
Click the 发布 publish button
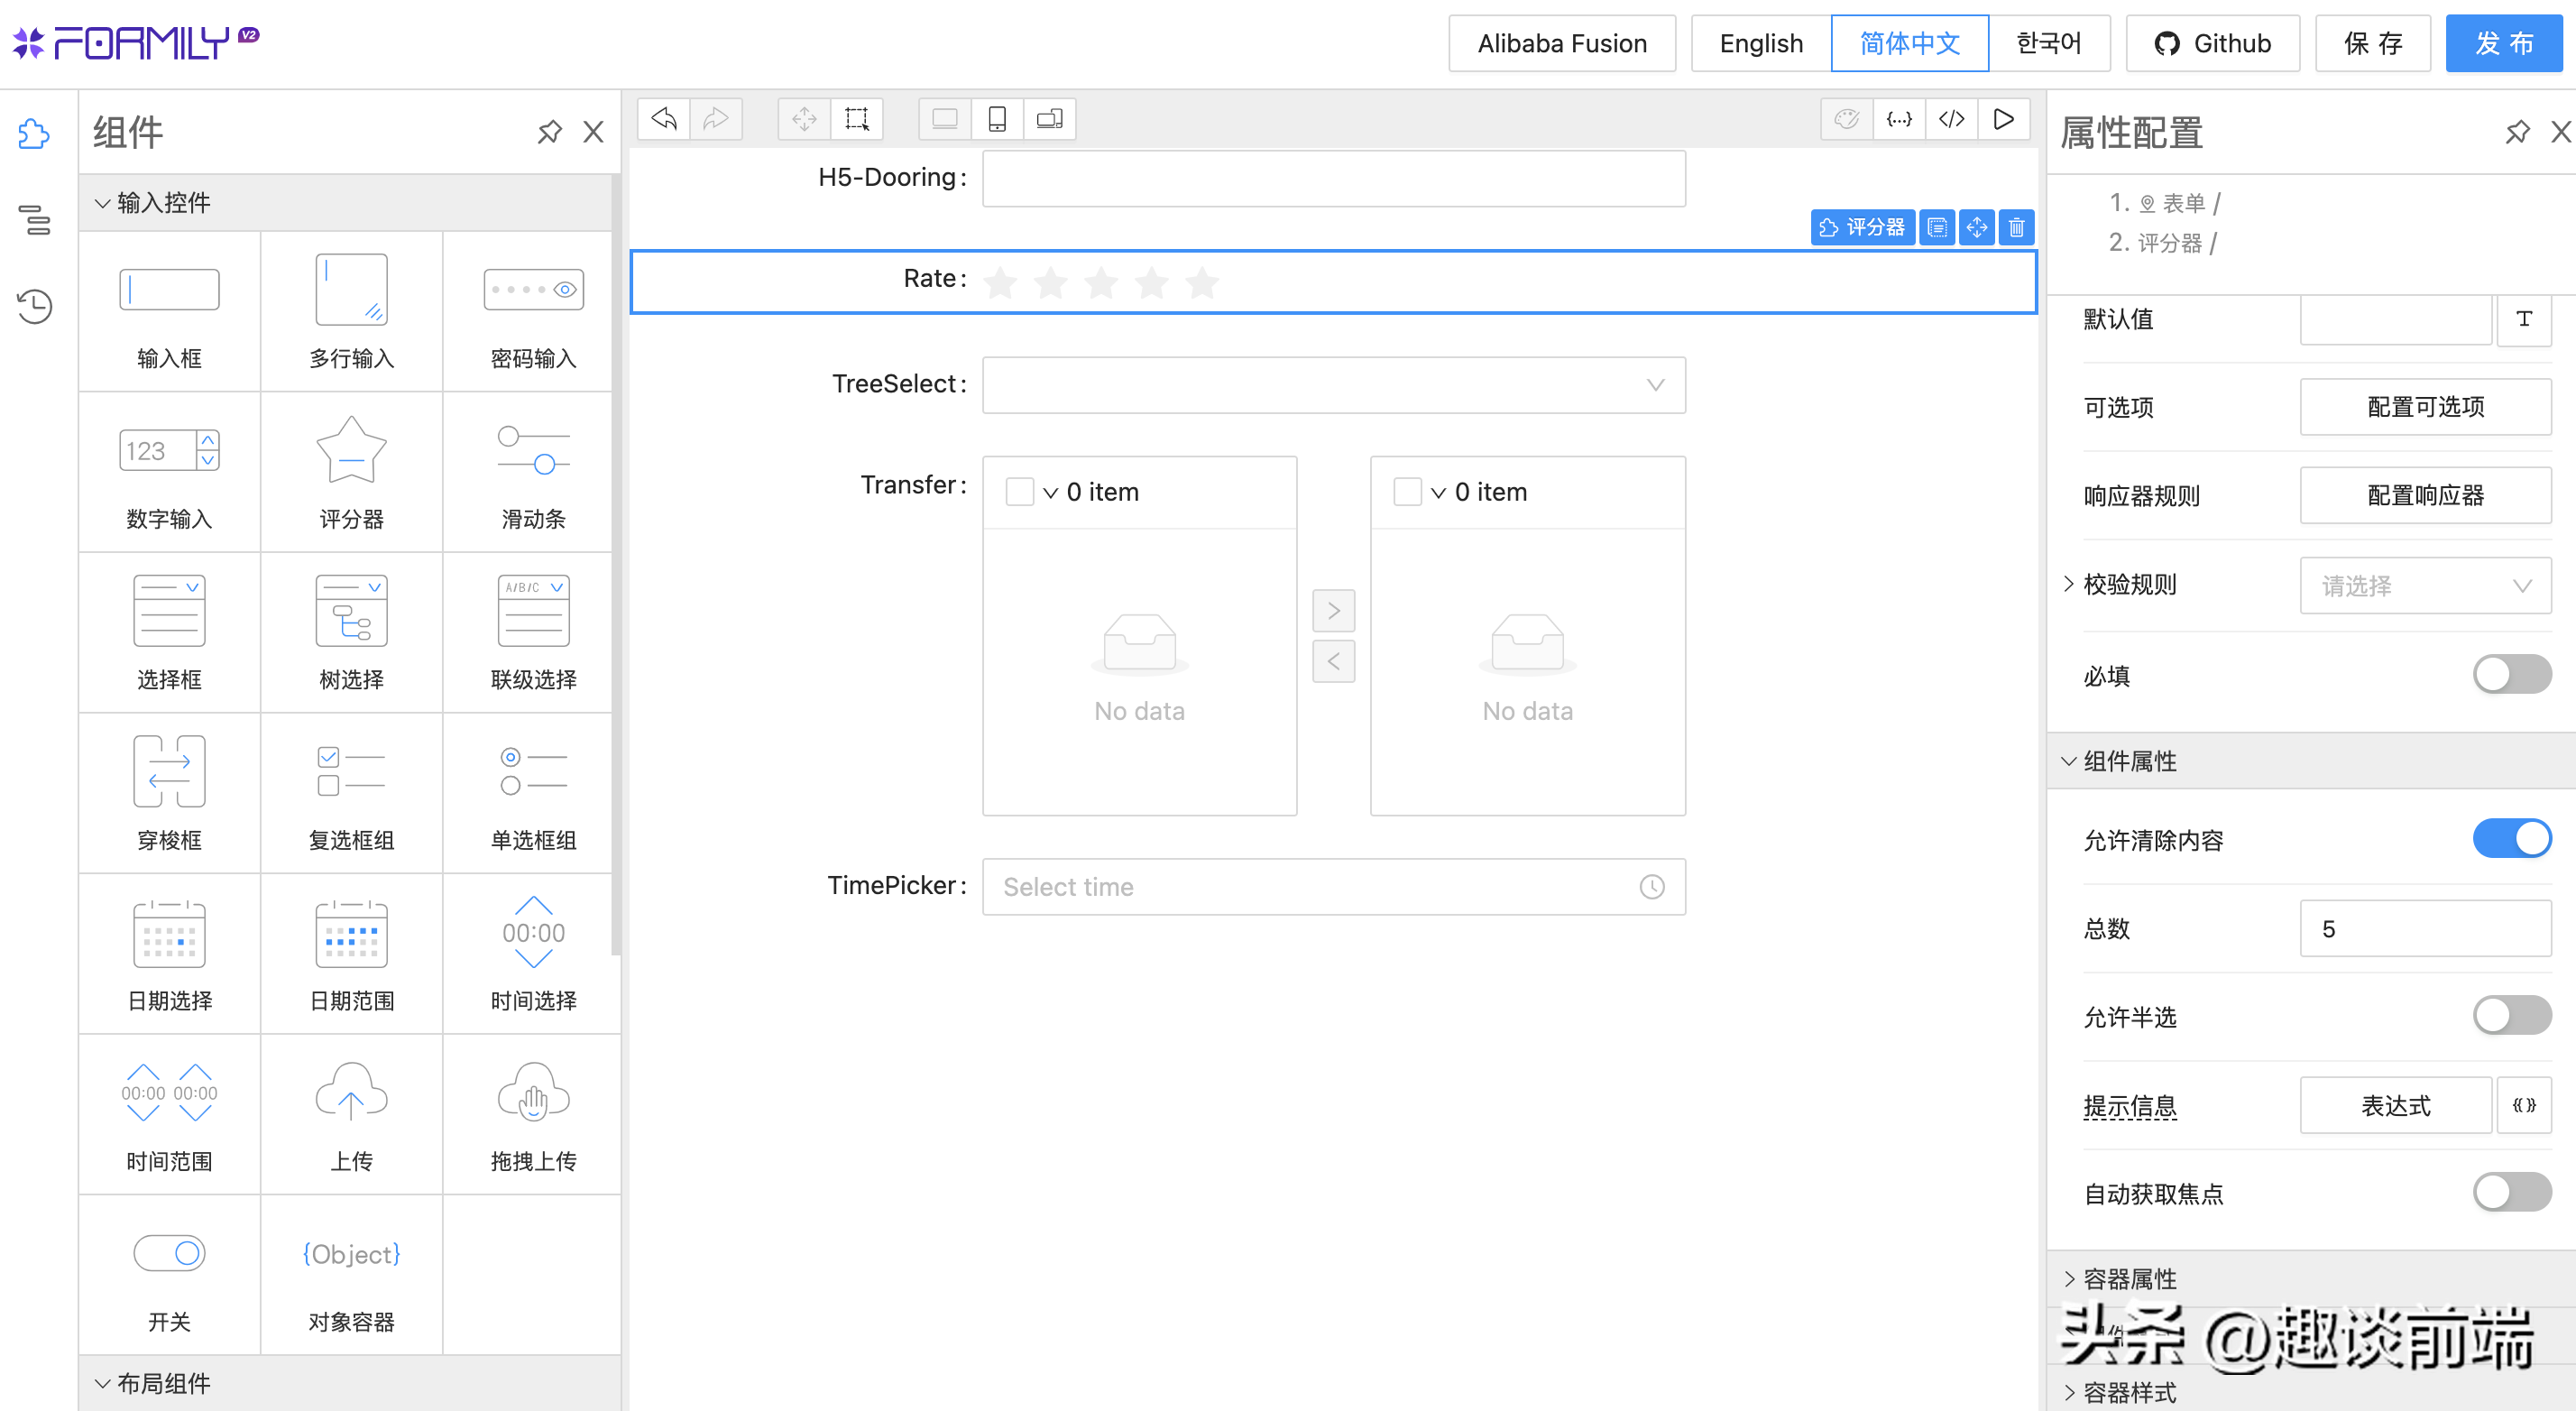coord(2504,43)
